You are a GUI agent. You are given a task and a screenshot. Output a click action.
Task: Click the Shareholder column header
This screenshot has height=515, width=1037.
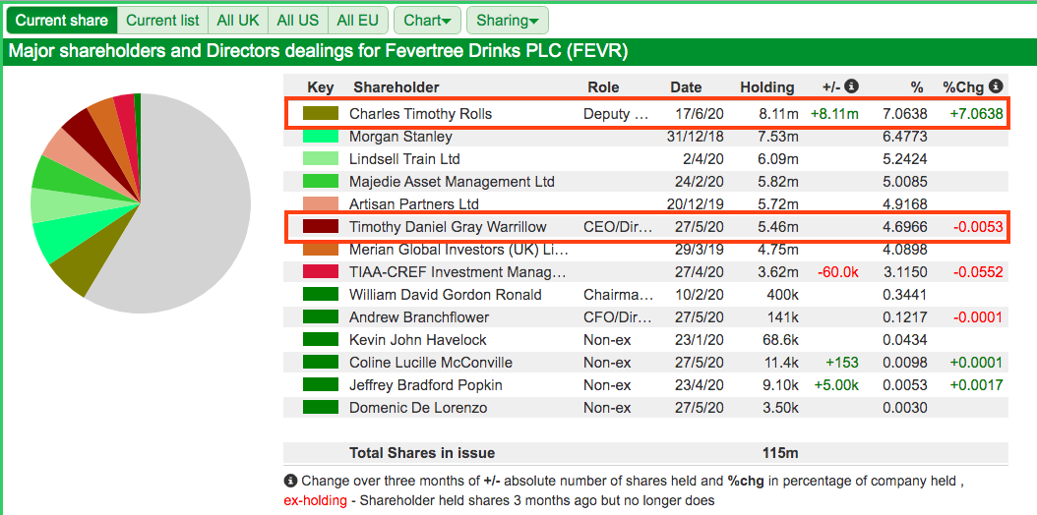pos(396,87)
